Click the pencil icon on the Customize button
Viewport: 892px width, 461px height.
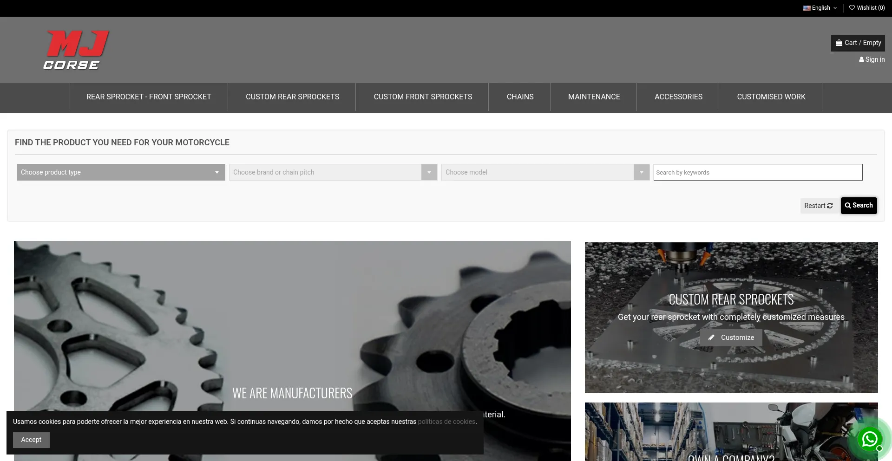pyautogui.click(x=712, y=338)
